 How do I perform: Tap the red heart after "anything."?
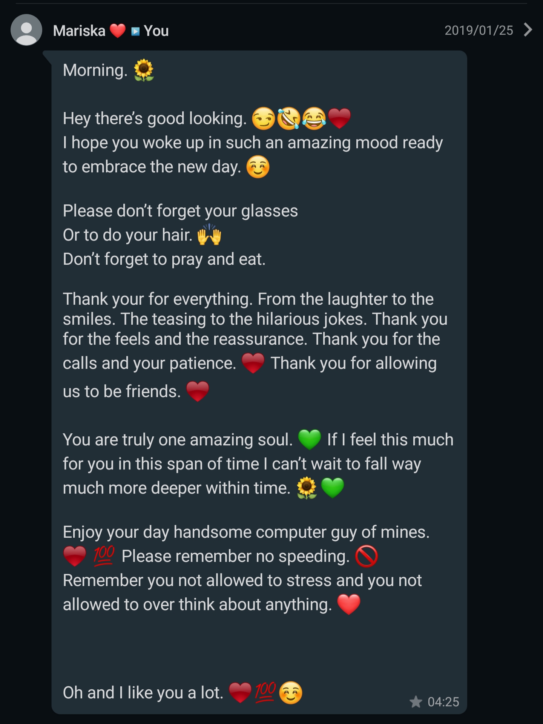(x=349, y=604)
